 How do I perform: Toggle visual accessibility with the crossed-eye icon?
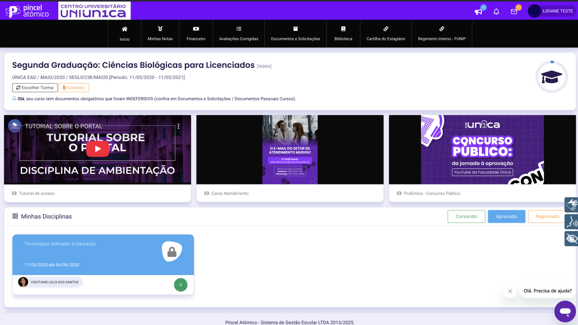(x=571, y=238)
